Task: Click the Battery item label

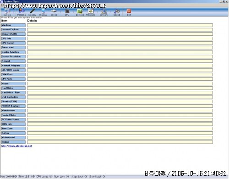Action: click(x=13, y=133)
